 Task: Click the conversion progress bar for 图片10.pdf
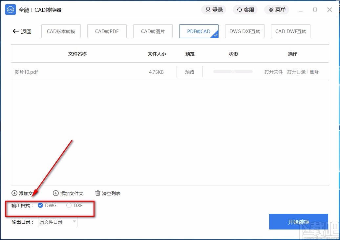(x=233, y=71)
